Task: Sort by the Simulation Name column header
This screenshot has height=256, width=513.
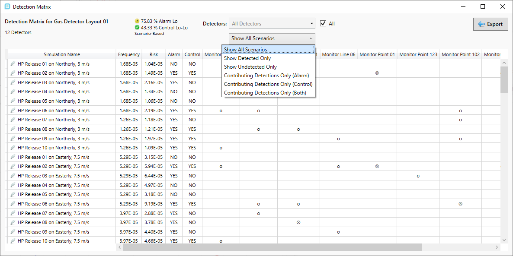Action: tap(62, 54)
